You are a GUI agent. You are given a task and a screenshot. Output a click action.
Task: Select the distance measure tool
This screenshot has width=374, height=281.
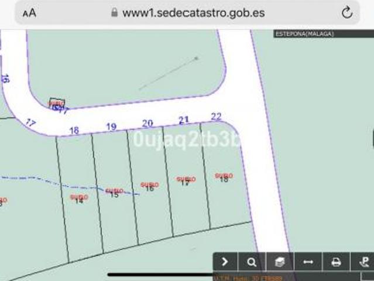coord(308,262)
